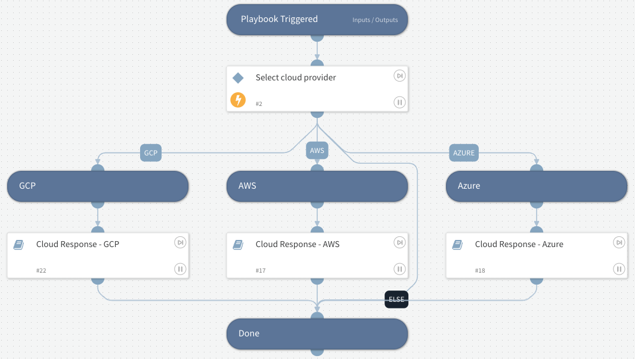Click the output connector below Playbook Triggered
Image resolution: width=635 pixels, height=359 pixels.
pos(317,38)
